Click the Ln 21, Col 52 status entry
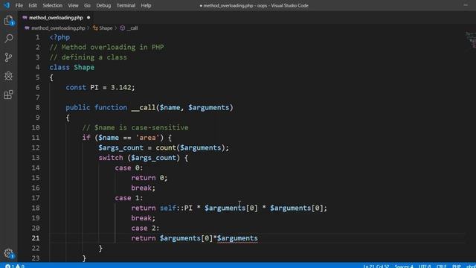 point(376,266)
